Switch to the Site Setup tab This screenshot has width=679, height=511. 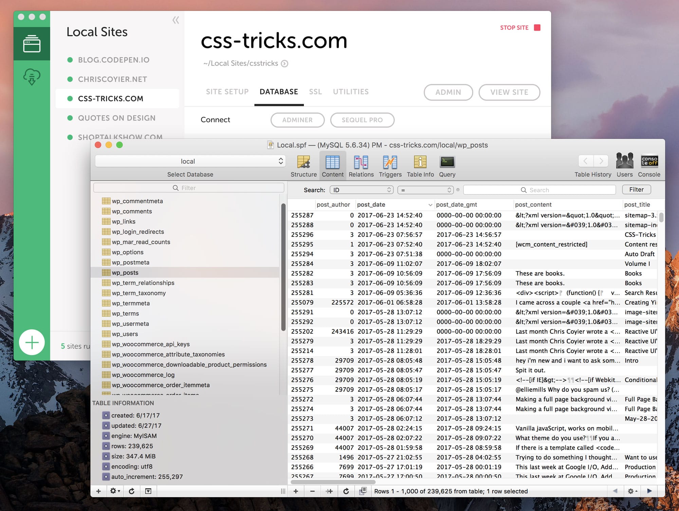point(227,92)
